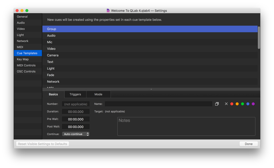Click into the Name text field

[158, 104]
